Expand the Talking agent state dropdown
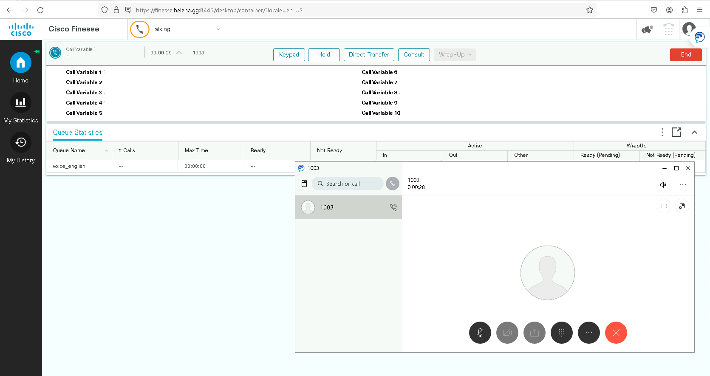The width and height of the screenshot is (710, 376). pos(218,29)
